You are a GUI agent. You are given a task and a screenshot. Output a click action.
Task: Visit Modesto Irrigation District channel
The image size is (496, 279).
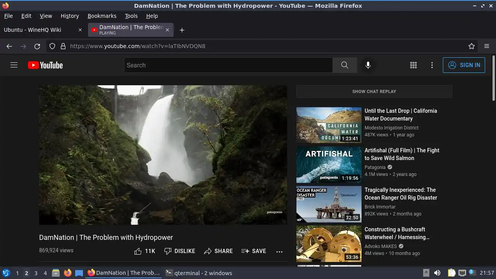[x=391, y=128]
